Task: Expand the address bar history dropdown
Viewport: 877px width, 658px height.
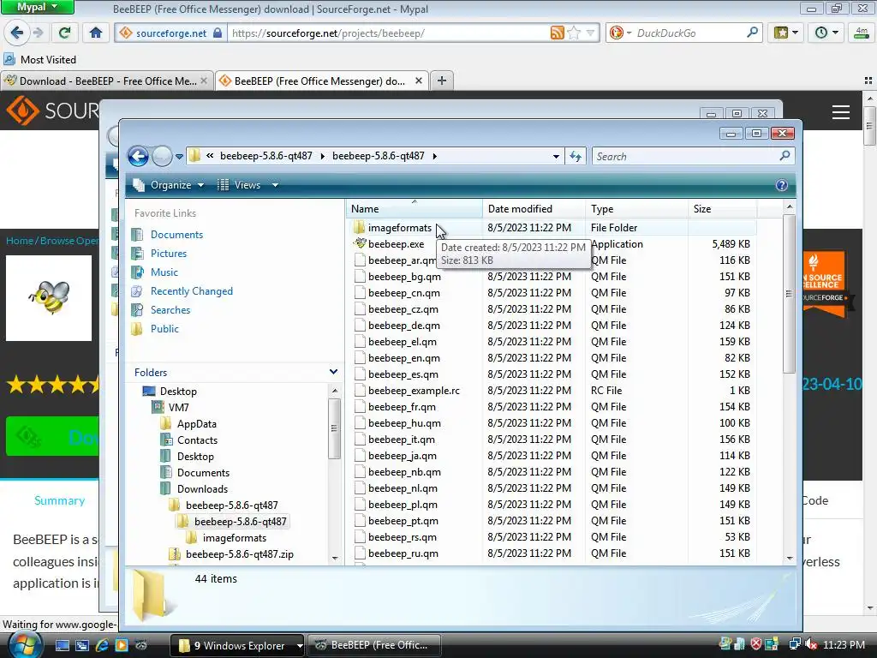Action: tap(556, 157)
